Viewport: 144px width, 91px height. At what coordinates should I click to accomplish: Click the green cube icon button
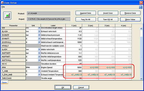tap(7, 16)
